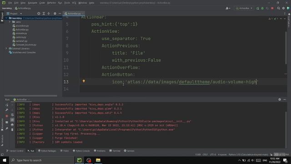Viewport: 291px width, 164px height.
Task: Open Project panel options gear
Action: click(x=55, y=14)
